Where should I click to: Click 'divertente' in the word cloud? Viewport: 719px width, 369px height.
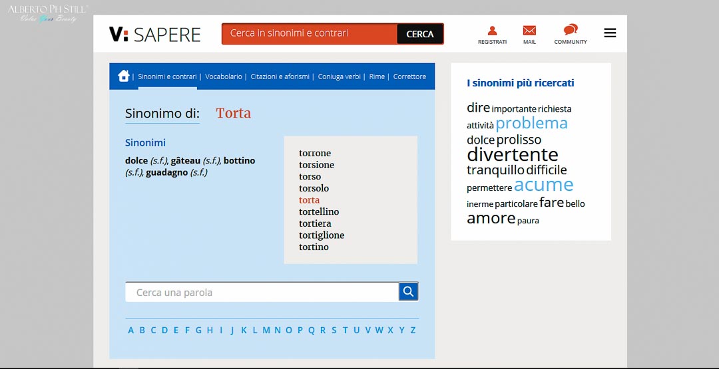512,154
